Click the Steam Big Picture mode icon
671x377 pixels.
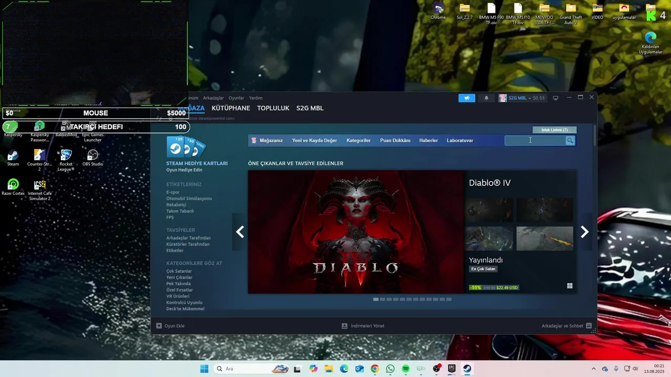(x=556, y=98)
